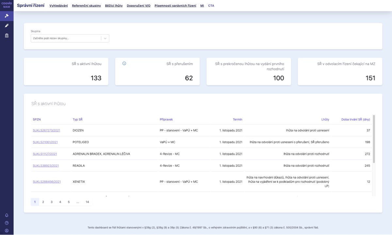Click the pagination ellipsis button

click(77, 202)
